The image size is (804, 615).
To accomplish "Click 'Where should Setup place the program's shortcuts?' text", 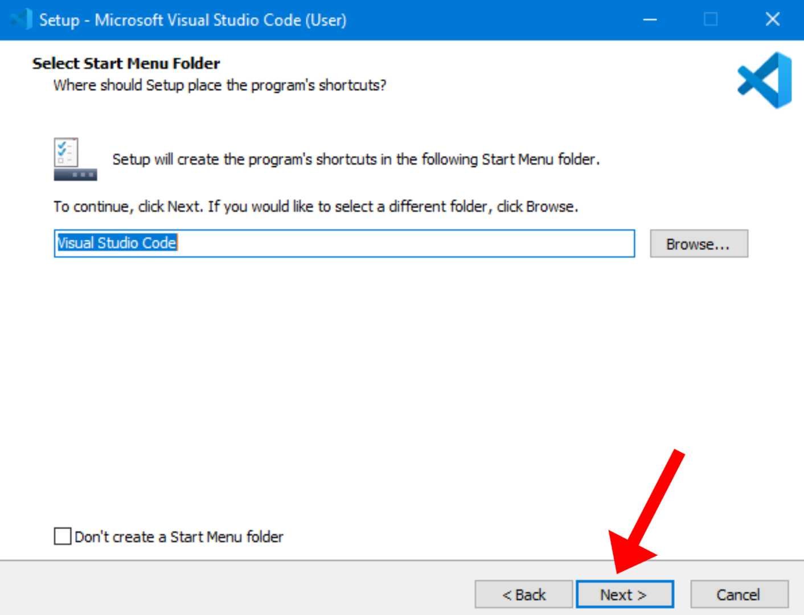I will point(220,85).
